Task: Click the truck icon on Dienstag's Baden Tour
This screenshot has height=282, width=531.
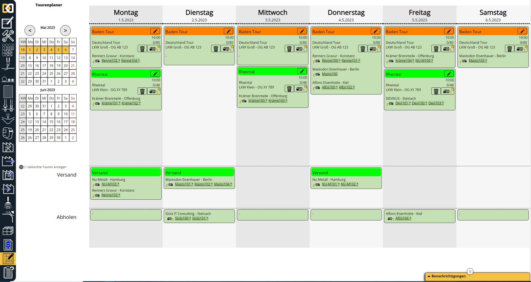Action: (227, 49)
